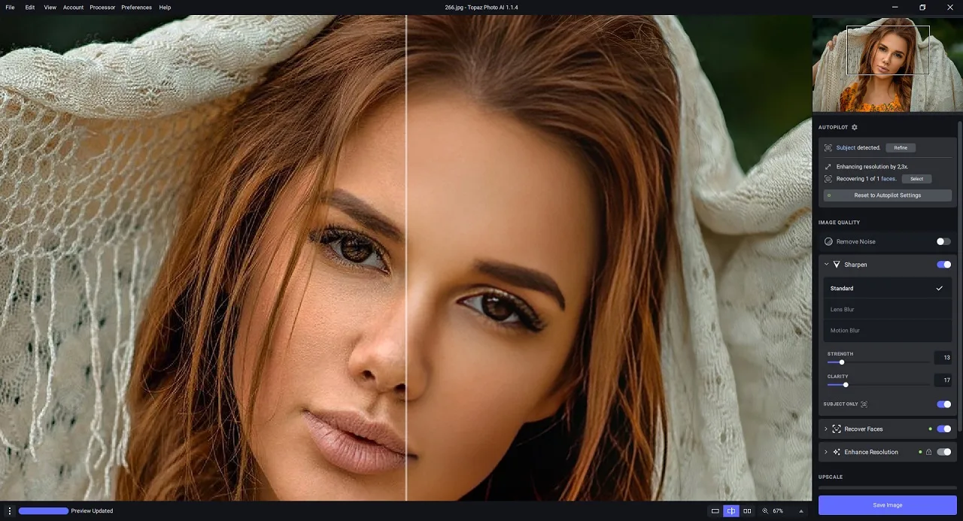This screenshot has height=521, width=963.
Task: Click the lock icon on Enhance Resolution
Action: [x=929, y=452]
